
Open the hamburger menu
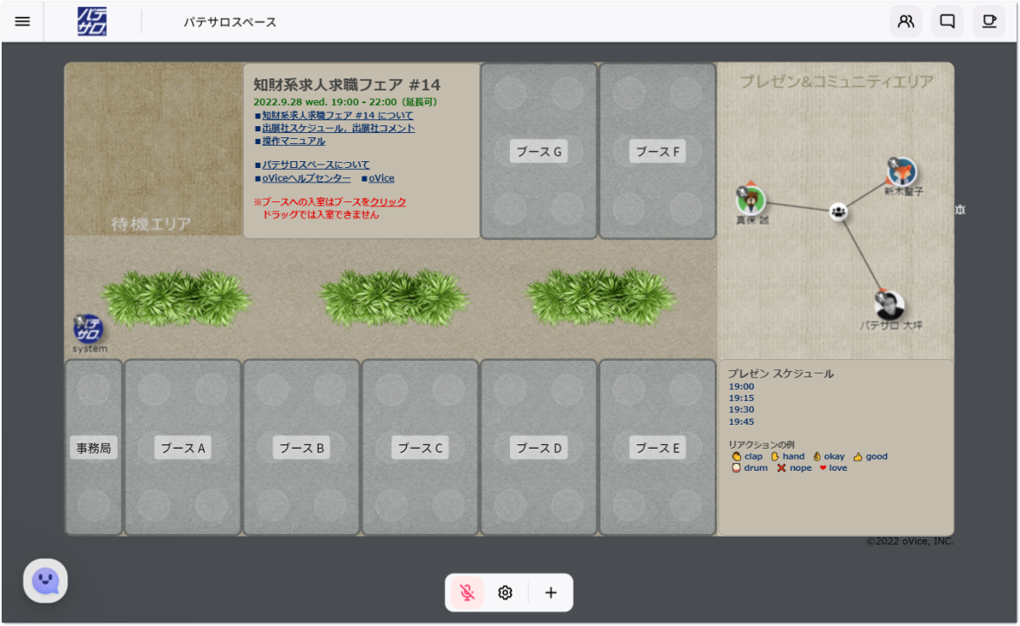click(x=22, y=21)
